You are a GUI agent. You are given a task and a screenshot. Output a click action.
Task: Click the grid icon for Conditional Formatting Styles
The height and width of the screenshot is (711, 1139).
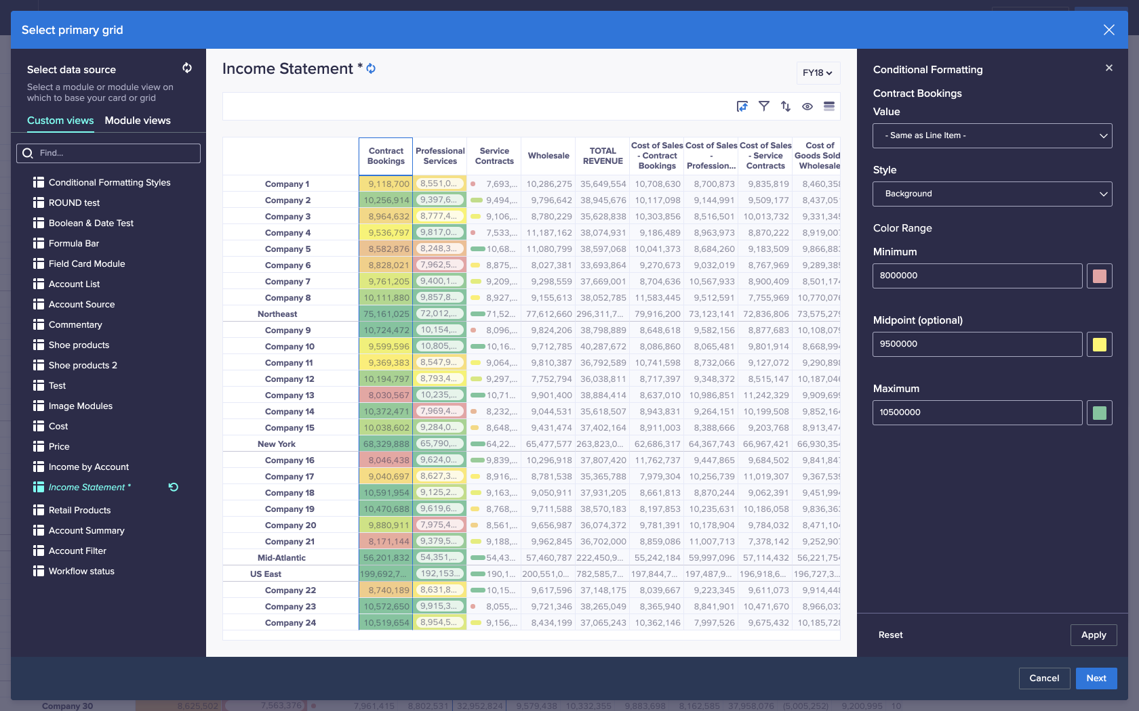pos(39,182)
